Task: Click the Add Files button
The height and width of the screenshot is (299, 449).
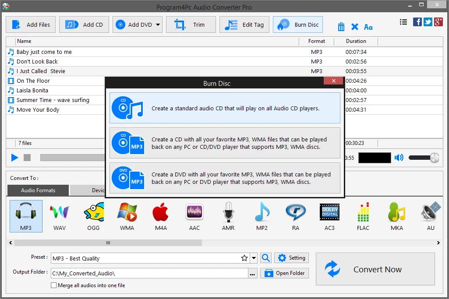Action: click(x=31, y=25)
